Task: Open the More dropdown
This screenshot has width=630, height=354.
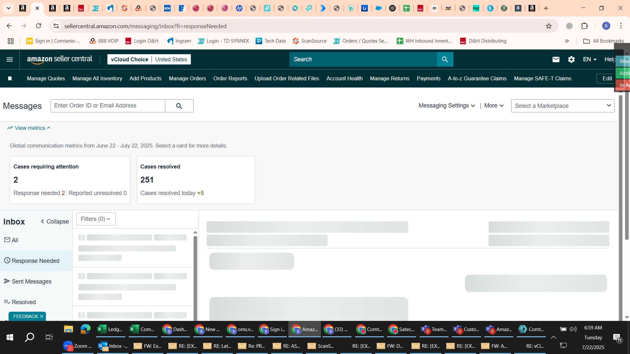Action: point(494,106)
